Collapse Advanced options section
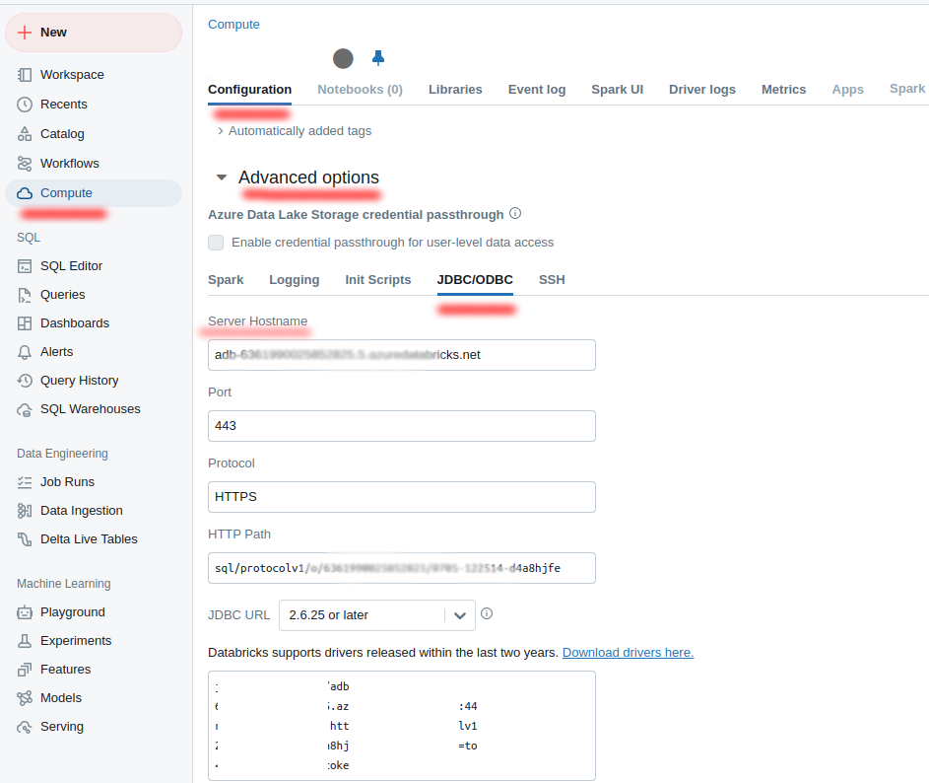 (222, 177)
